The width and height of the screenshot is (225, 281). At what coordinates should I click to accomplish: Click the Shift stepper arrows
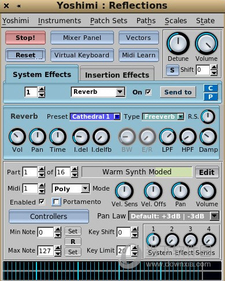214,70
